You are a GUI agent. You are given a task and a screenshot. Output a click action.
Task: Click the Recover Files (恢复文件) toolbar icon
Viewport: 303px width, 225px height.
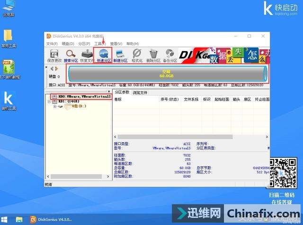coord(87,56)
